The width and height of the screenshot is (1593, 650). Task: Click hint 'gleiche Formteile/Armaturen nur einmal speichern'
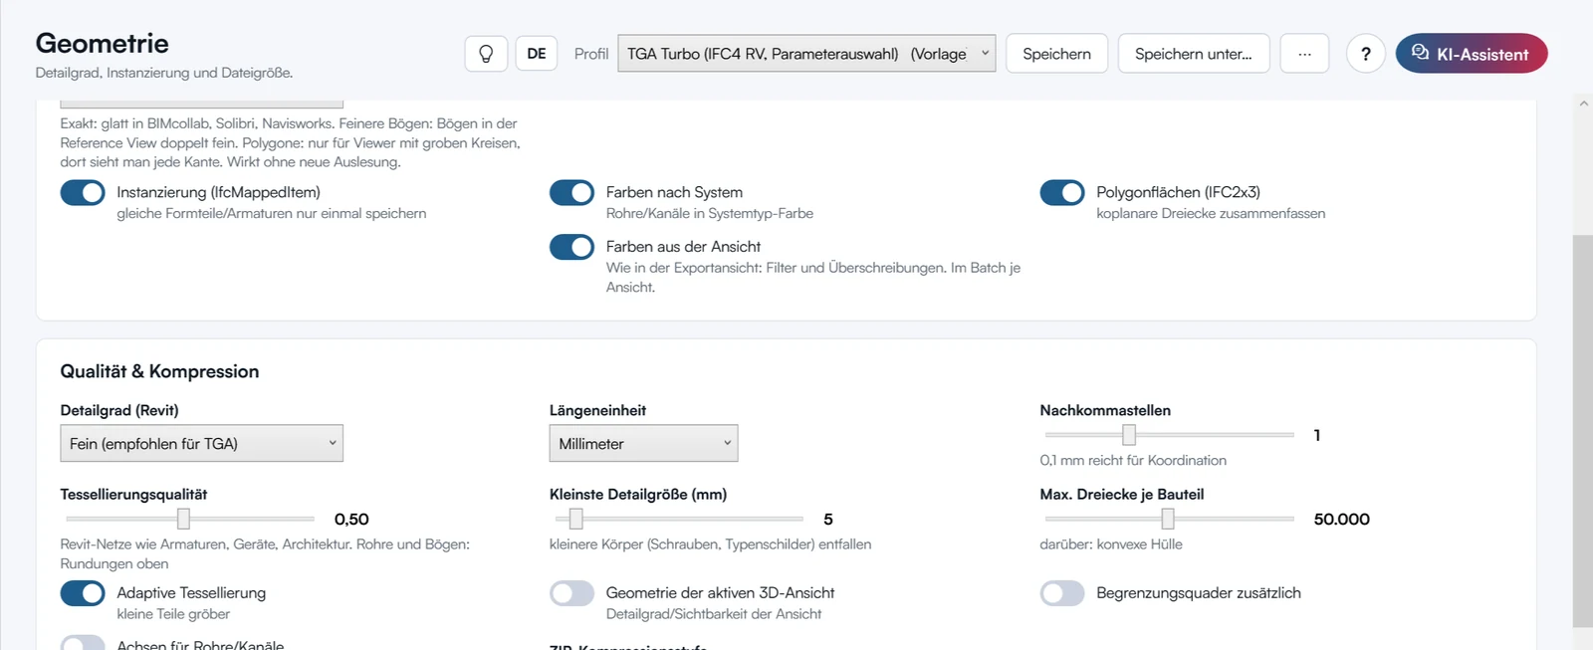[x=272, y=213]
